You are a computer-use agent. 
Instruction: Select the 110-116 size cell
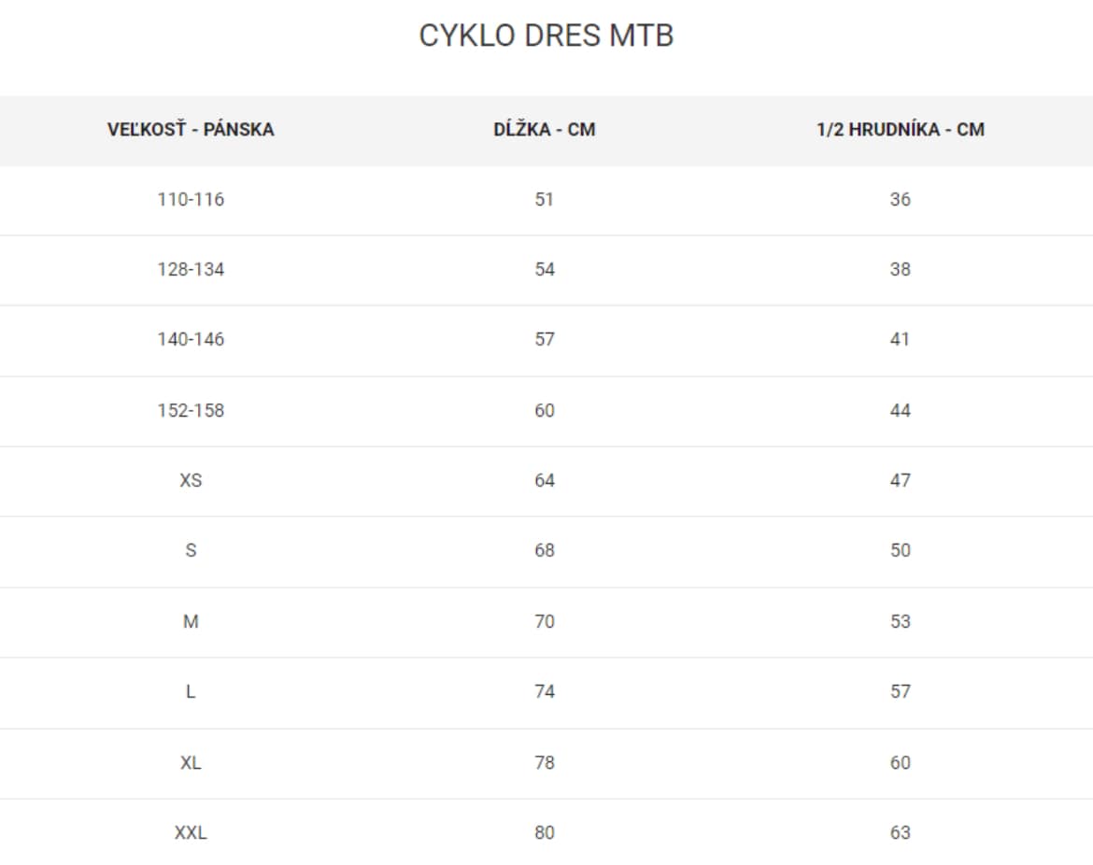[x=191, y=199]
